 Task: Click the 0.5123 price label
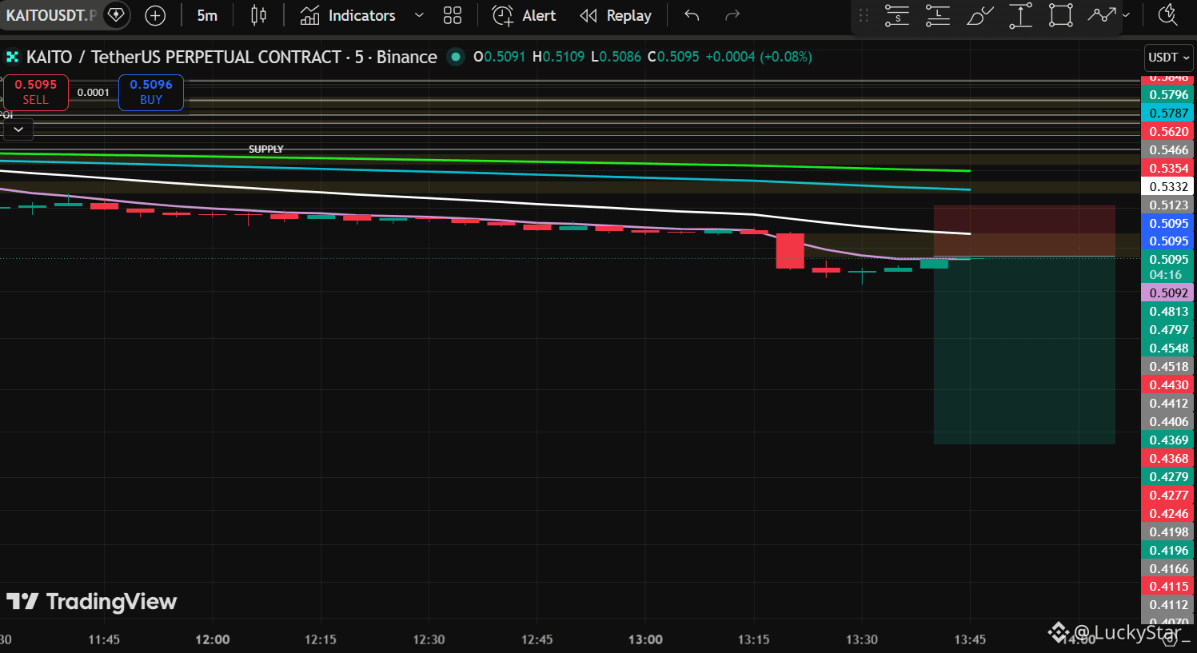tap(1168, 205)
